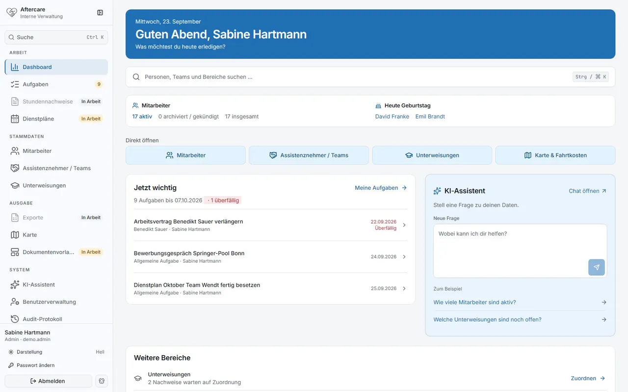628x392 pixels.
Task: Open David Franke's birthday profile link
Action: [392, 117]
